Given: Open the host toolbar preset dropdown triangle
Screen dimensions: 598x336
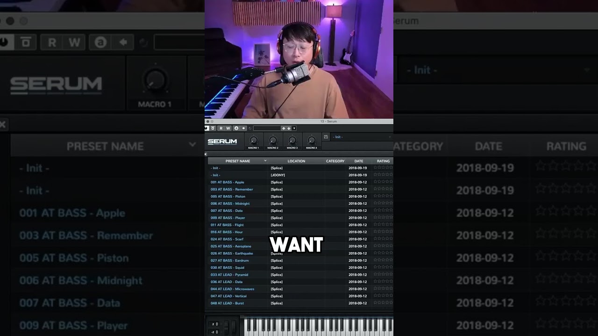Looking at the screenshot, I should (x=294, y=128).
